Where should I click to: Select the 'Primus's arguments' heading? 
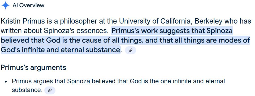point(33,68)
